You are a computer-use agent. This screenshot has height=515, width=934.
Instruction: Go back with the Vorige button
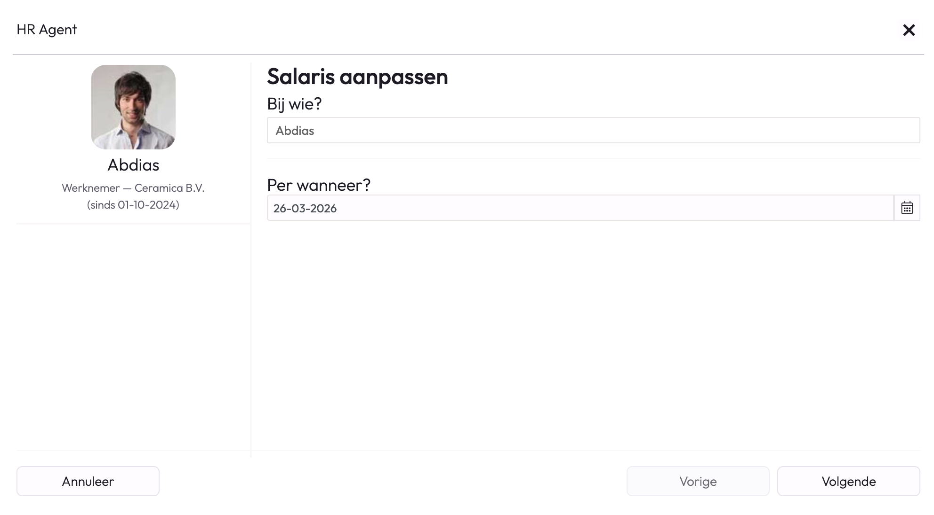pyautogui.click(x=698, y=481)
